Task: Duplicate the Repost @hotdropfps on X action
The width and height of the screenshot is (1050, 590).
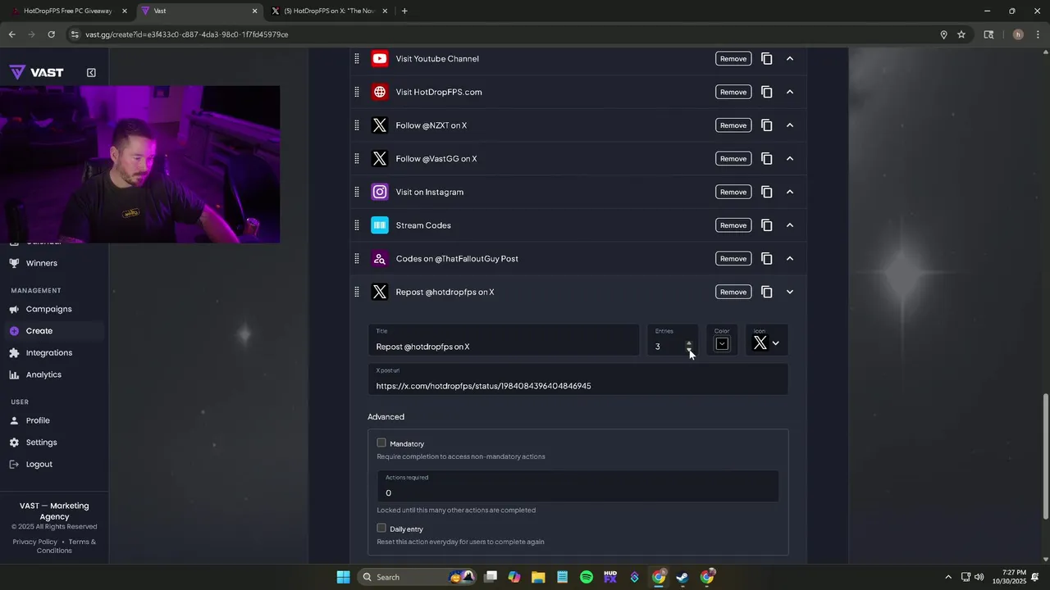Action: click(x=766, y=292)
